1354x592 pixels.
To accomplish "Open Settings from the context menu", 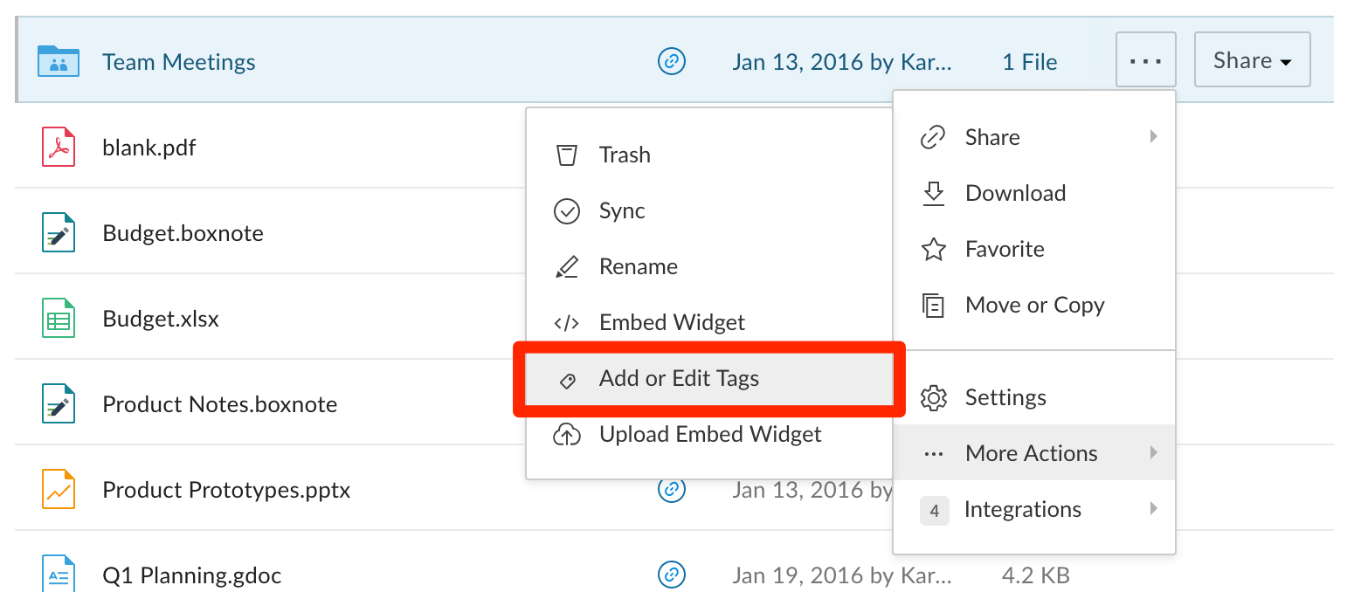I will [x=1034, y=398].
